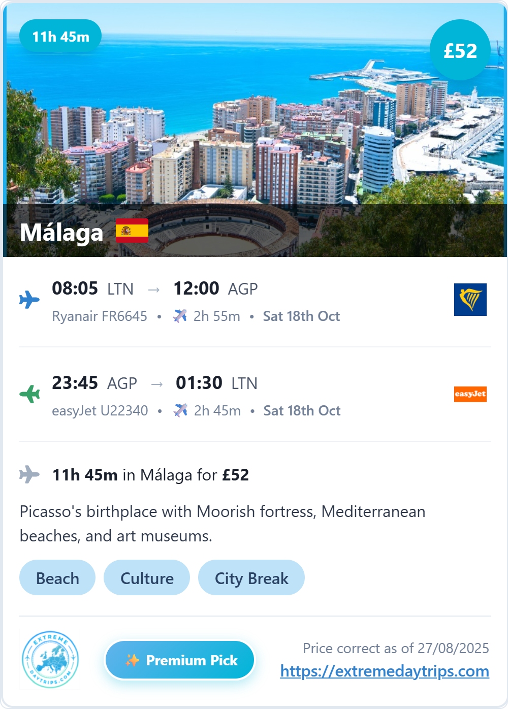Click the blue outbound flight plane icon
Image resolution: width=508 pixels, height=709 pixels.
29,300
